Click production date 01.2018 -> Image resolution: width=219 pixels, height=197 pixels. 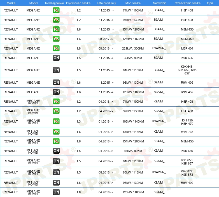pos(106,121)
